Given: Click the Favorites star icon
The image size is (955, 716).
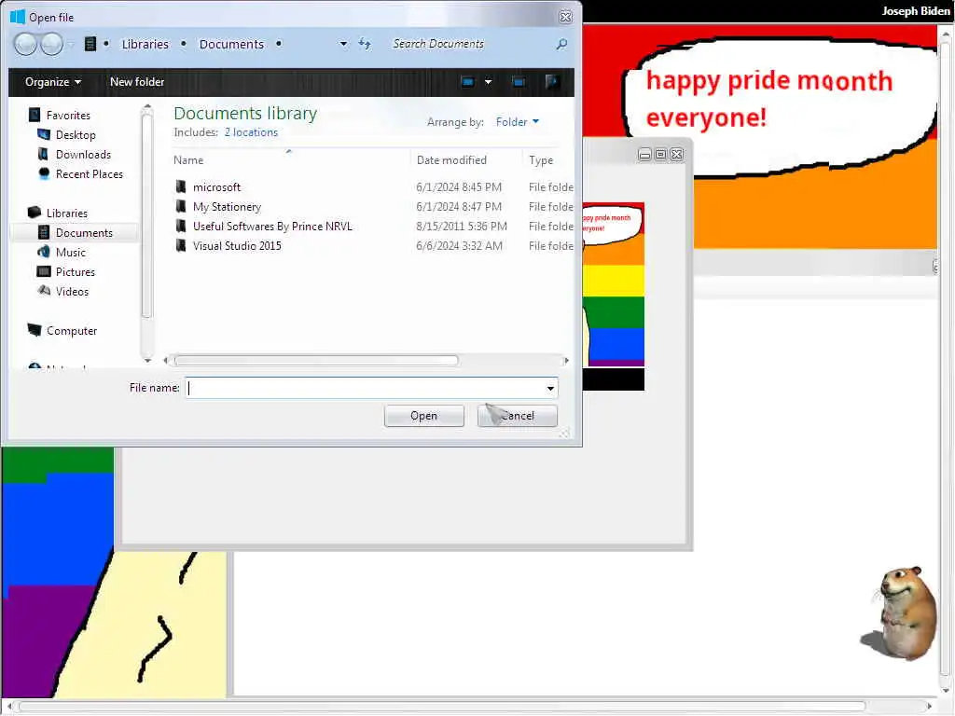Looking at the screenshot, I should (x=35, y=115).
